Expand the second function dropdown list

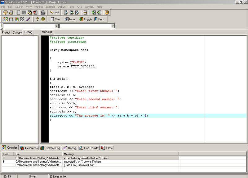113,26
